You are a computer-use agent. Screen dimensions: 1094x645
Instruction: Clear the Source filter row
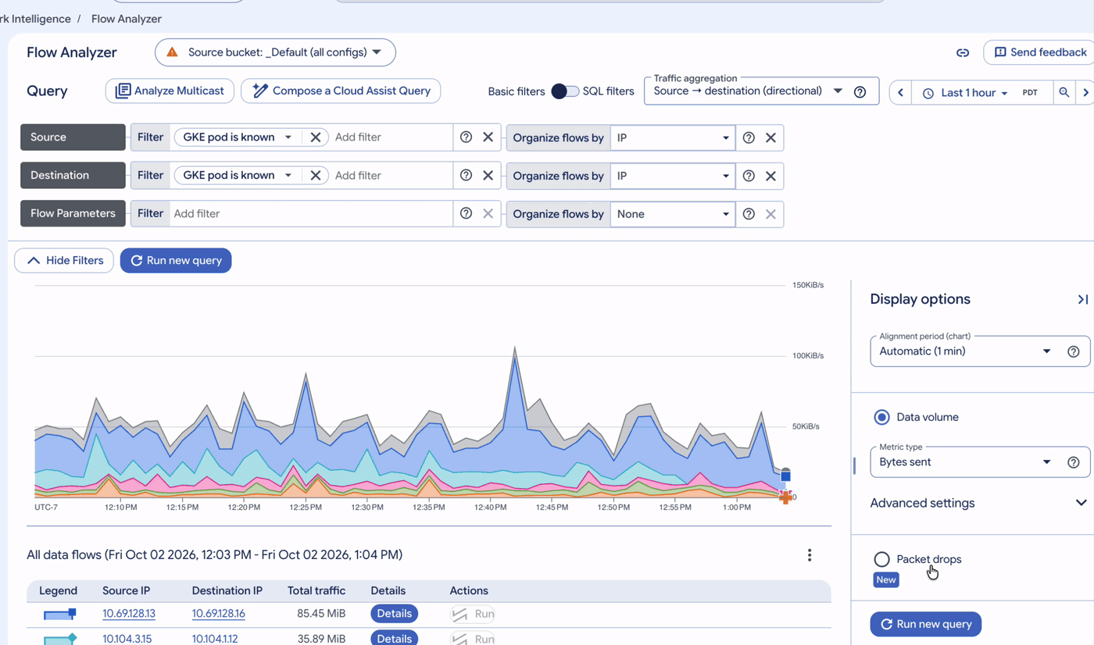(x=488, y=137)
